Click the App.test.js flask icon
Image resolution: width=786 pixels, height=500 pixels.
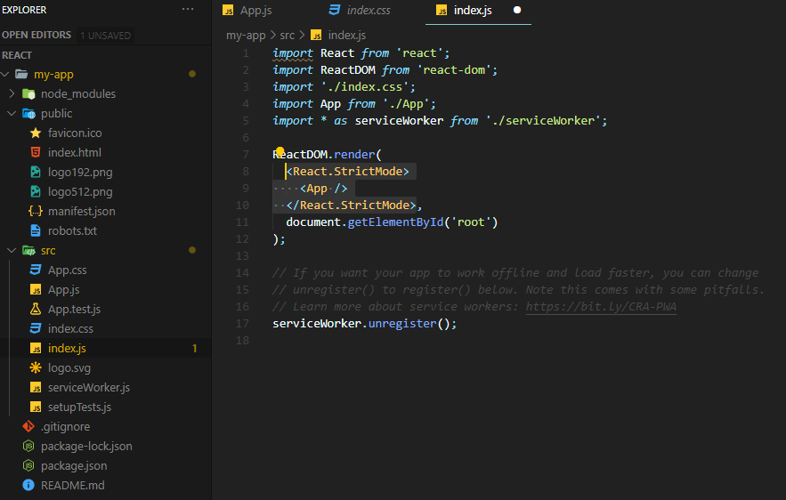36,309
